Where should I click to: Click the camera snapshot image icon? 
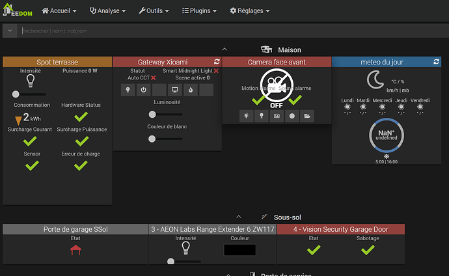click(277, 116)
